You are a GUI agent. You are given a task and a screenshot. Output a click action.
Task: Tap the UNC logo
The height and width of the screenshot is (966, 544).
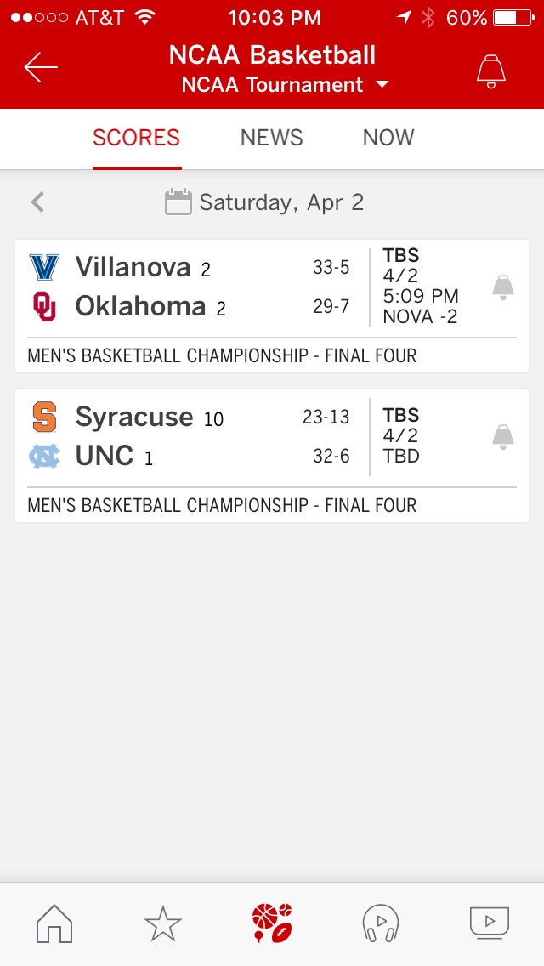(x=44, y=456)
